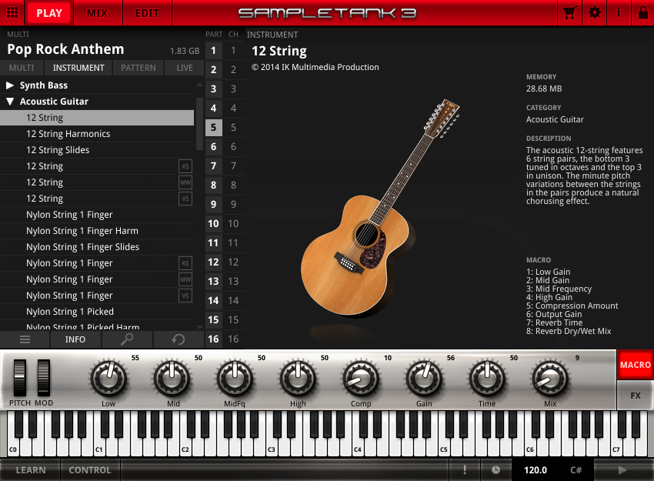This screenshot has height=481, width=654.
Task: Open the hamburger list menu
Action: tap(25, 339)
